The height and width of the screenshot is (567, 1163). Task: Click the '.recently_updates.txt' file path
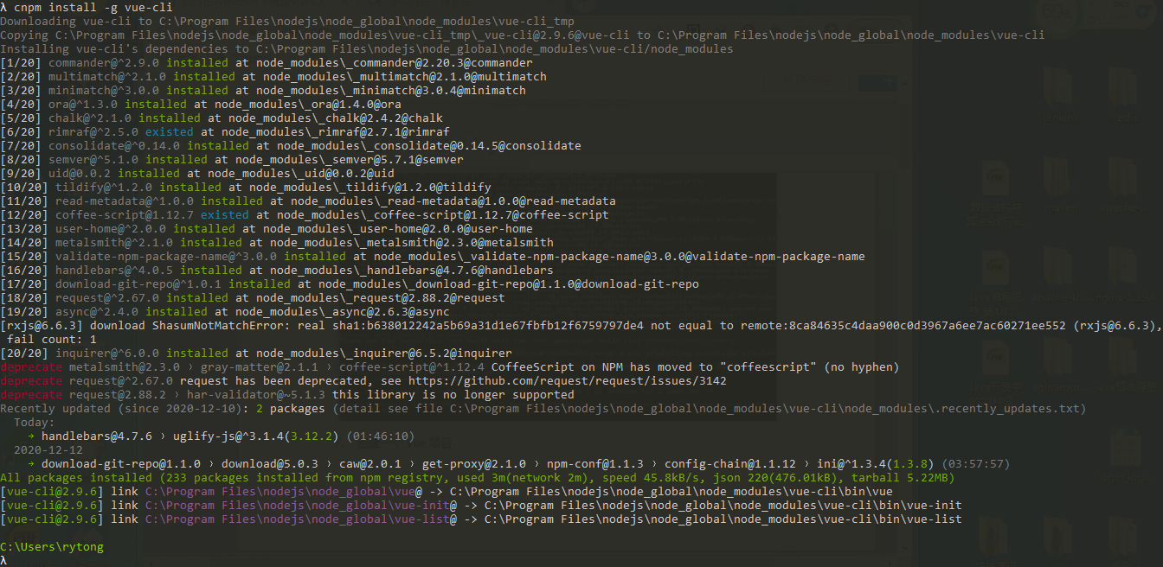point(1007,408)
